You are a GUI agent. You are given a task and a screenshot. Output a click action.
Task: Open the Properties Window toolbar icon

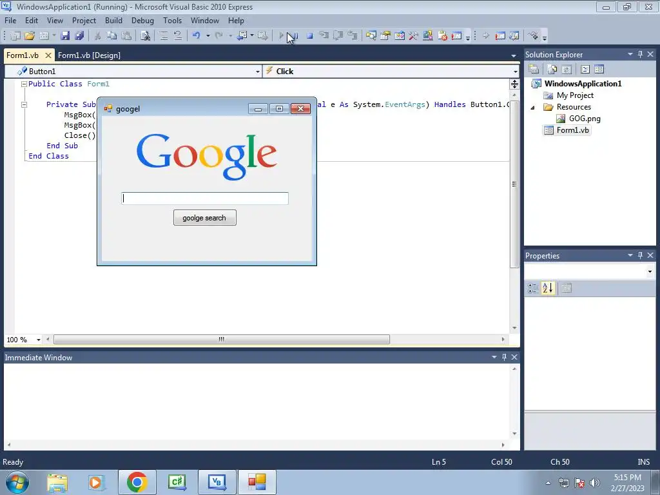coord(385,36)
